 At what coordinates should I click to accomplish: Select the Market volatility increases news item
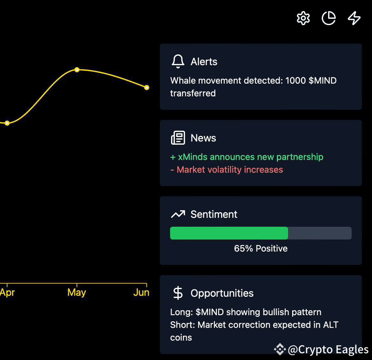pyautogui.click(x=227, y=170)
